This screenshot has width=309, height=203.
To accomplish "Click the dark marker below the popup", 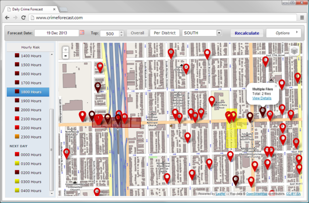I will (x=263, y=111).
